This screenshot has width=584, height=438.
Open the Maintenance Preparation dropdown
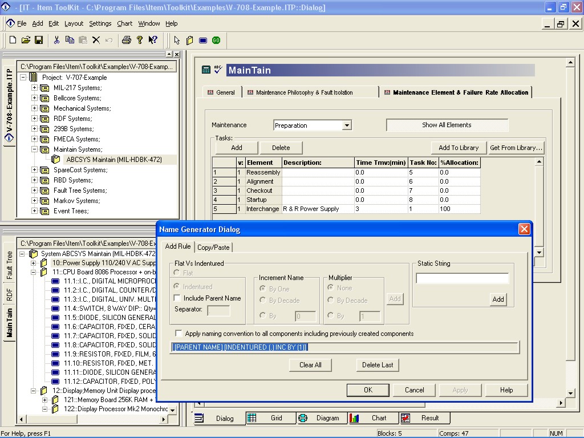347,125
